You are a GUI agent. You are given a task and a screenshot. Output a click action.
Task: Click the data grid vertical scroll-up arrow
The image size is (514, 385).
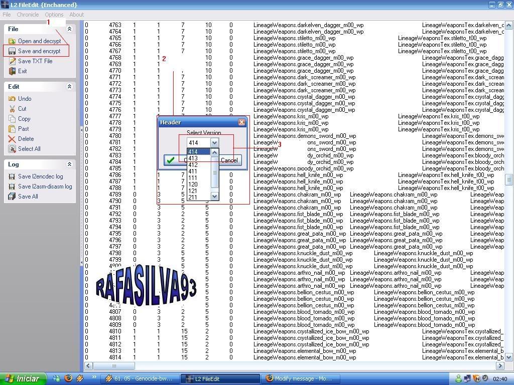coord(509,25)
